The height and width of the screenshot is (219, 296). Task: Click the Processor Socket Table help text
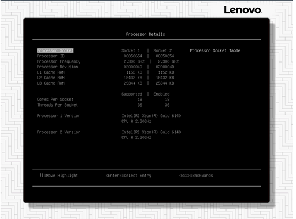pyautogui.click(x=215, y=50)
